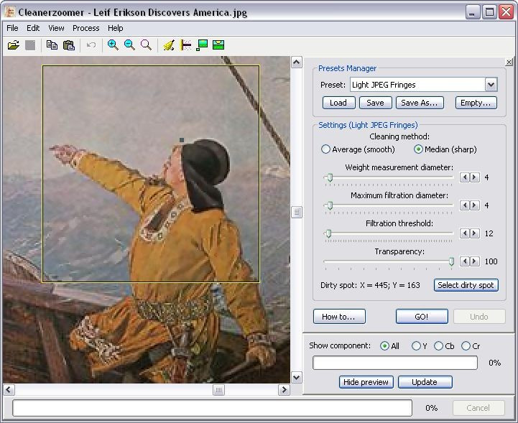This screenshot has width=518, height=423.
Task: Click the dirty spot marker above the hat
Action: (181, 140)
